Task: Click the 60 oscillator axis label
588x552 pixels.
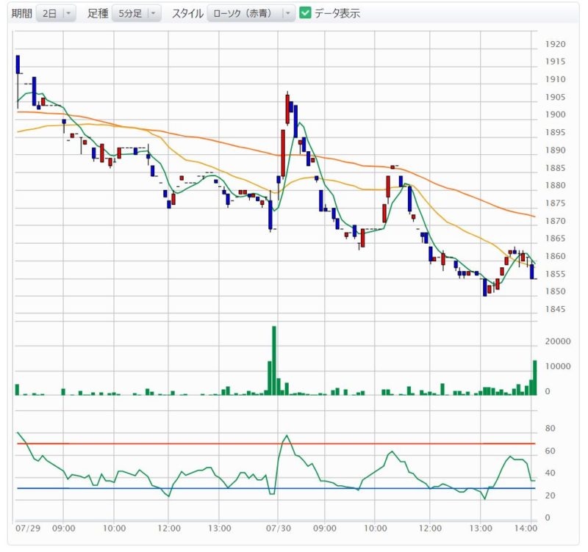Action: [550, 451]
